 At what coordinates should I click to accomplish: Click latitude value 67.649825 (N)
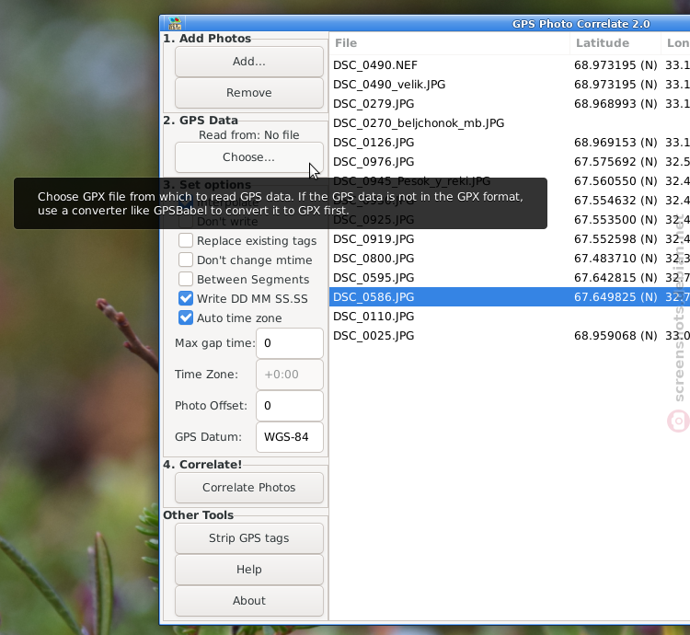click(615, 297)
